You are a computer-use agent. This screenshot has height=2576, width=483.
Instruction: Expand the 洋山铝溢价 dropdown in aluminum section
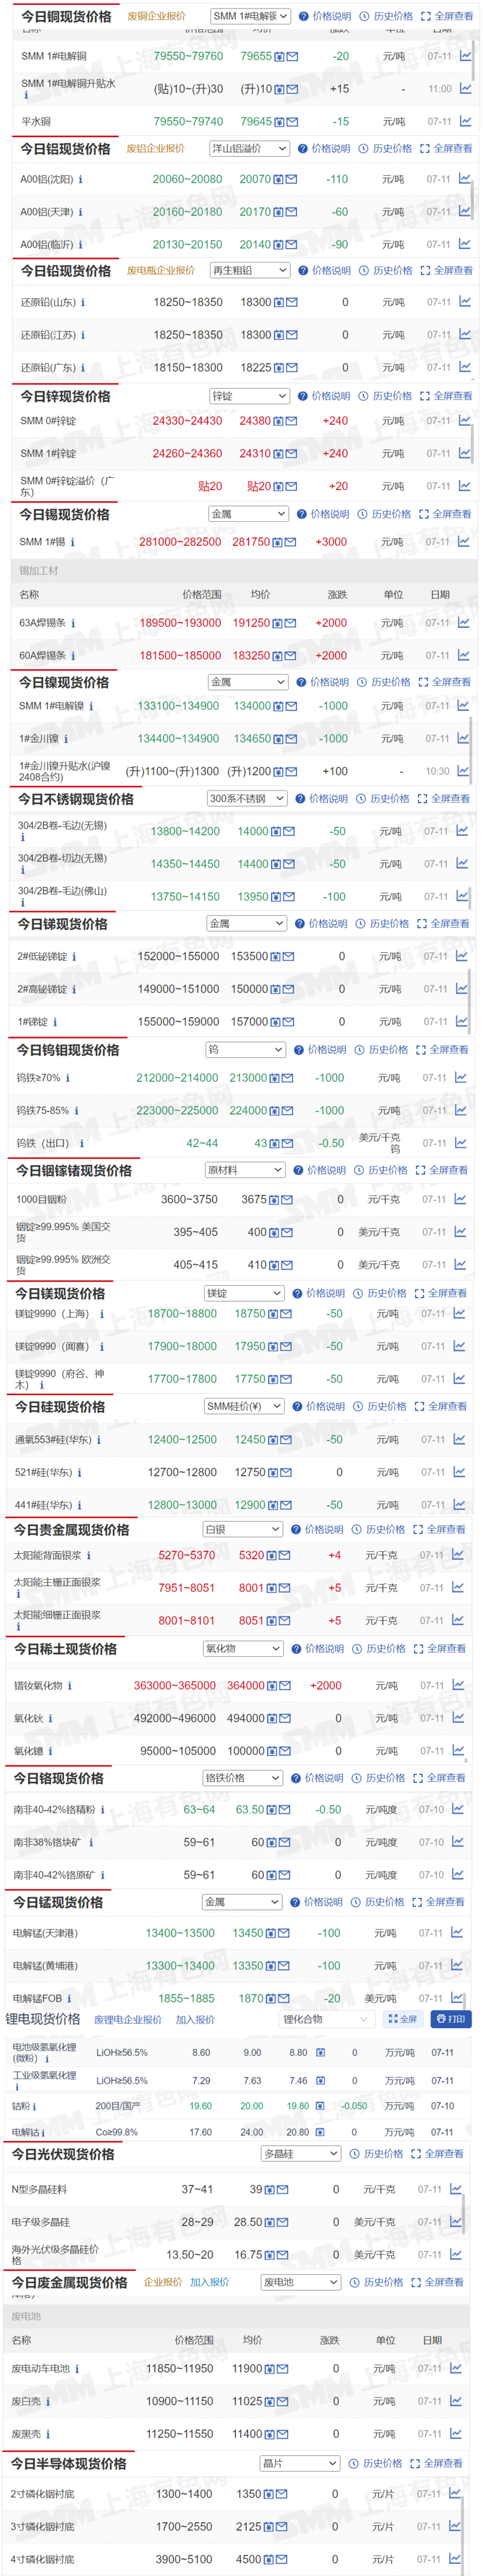coord(249,148)
